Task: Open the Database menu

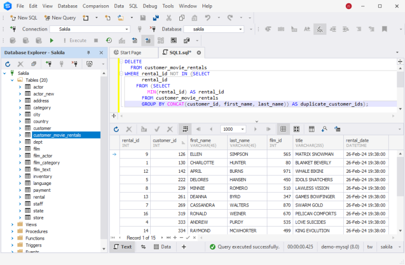Action: point(67,6)
